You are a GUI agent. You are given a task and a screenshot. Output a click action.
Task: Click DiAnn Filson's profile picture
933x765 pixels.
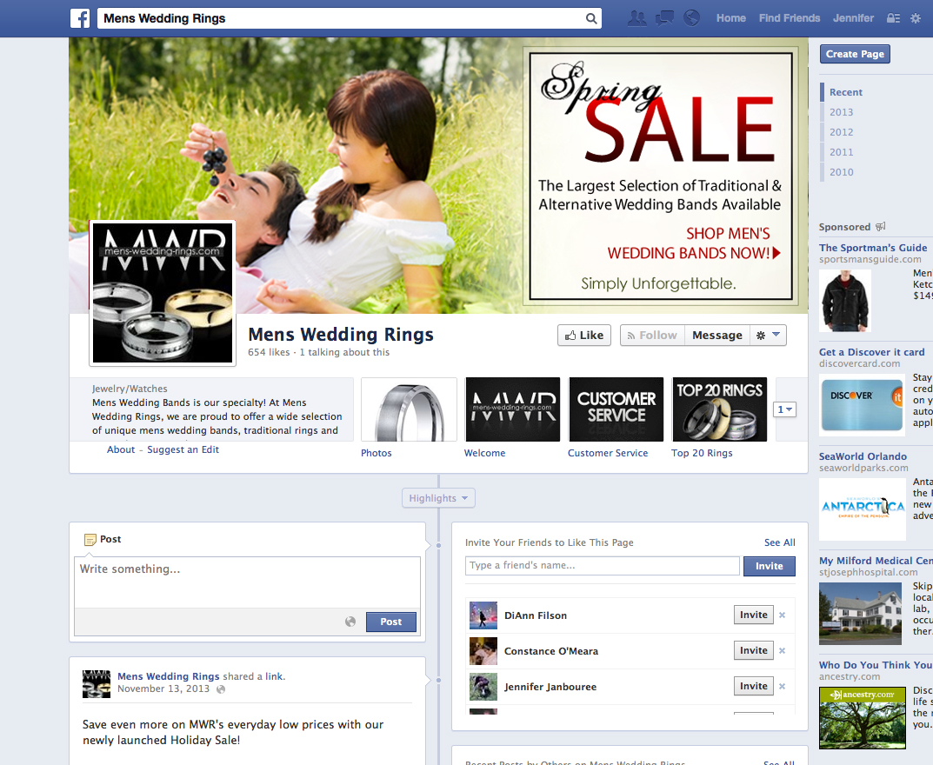pos(483,615)
